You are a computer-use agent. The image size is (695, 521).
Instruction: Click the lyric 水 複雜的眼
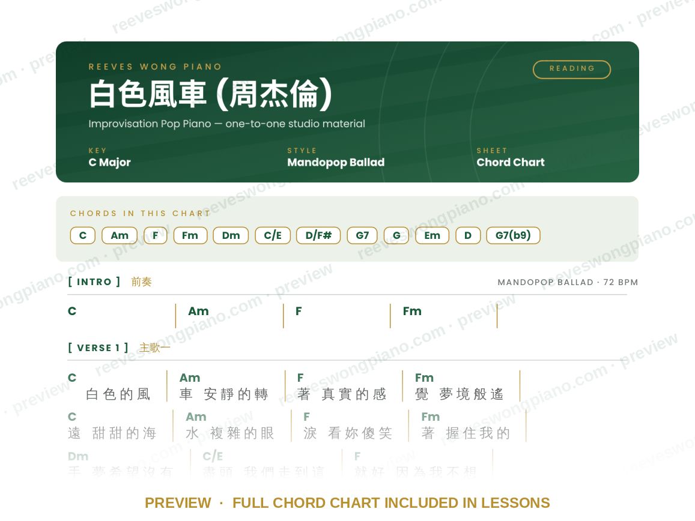click(x=229, y=433)
